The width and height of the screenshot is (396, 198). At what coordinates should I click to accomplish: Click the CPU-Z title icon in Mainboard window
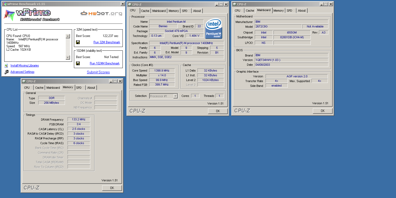pyautogui.click(x=235, y=4)
